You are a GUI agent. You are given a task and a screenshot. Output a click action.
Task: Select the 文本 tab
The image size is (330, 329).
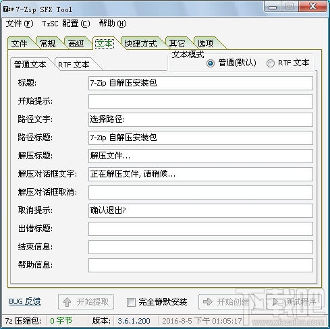104,43
